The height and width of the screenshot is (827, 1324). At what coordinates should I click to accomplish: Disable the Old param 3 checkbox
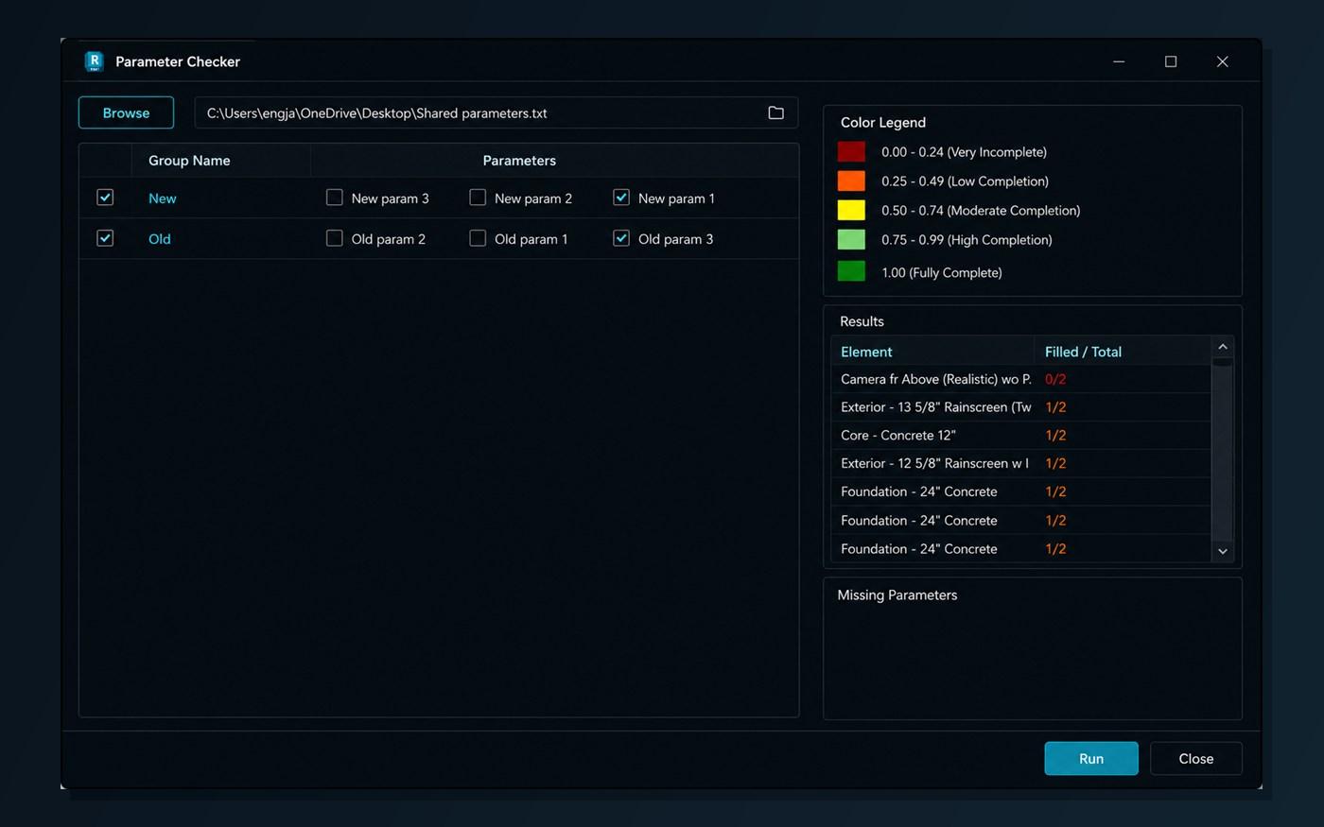[x=621, y=238]
